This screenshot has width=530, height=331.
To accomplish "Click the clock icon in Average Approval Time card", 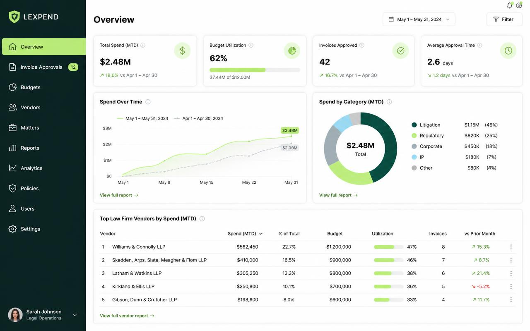I will point(508,50).
